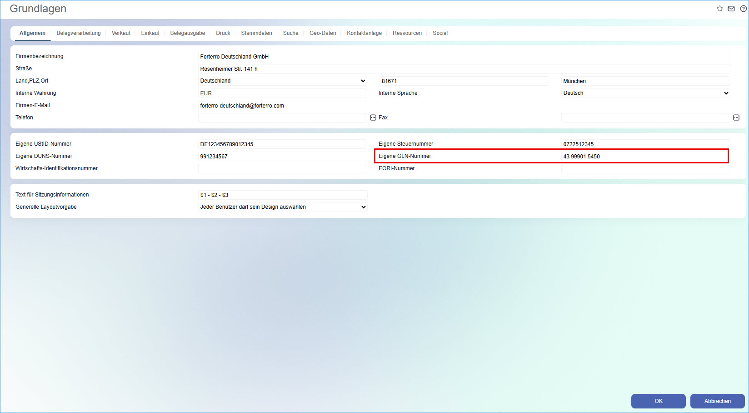
Task: Open the Suche tab
Action: coord(291,33)
